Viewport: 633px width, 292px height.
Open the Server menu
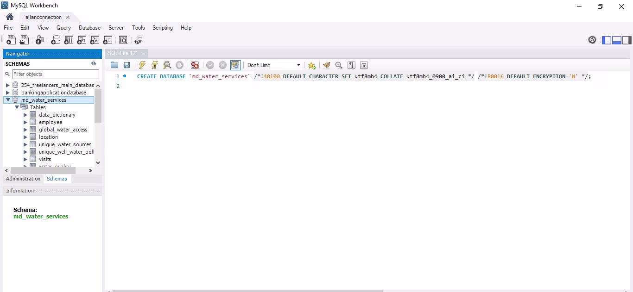116,28
